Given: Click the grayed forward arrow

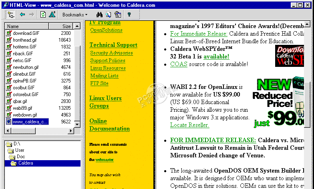Looking at the screenshot, I should click(x=32, y=14).
